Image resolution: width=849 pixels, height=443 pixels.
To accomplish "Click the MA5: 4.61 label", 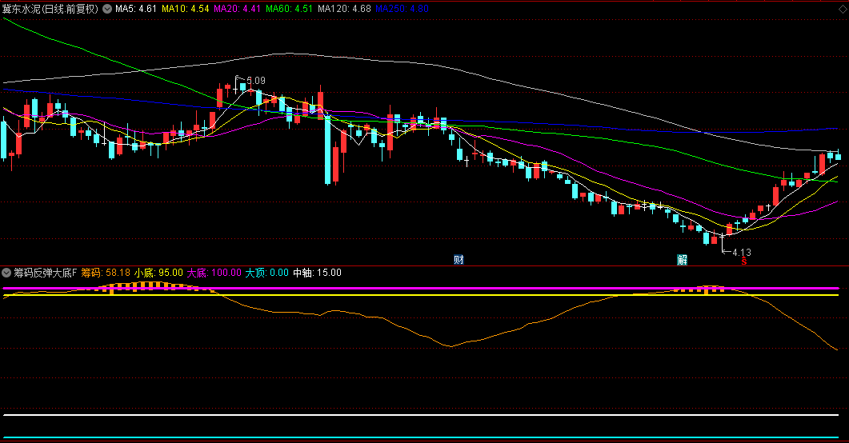I will click(136, 9).
